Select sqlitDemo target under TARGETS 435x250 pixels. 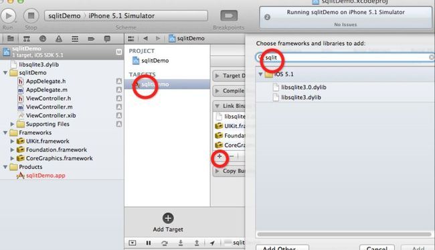(x=167, y=84)
